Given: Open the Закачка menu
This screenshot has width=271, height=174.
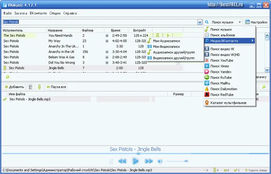Looking at the screenshot, I should click(x=20, y=14).
